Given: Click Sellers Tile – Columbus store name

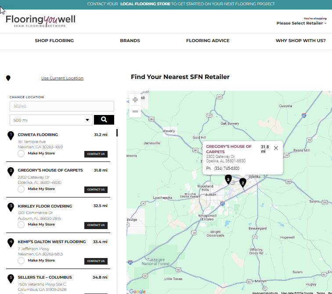Looking at the screenshot, I should pyautogui.click(x=45, y=277).
